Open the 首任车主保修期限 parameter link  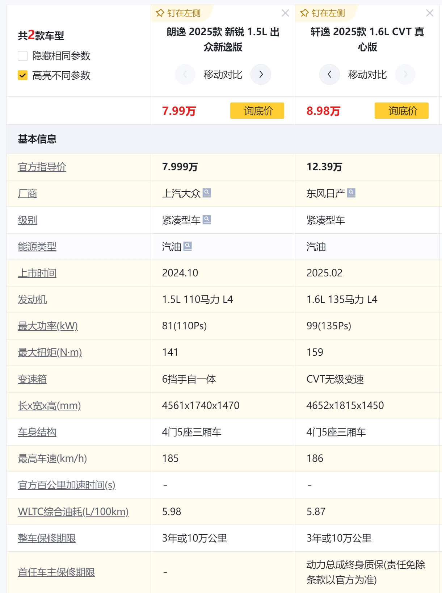[x=56, y=572]
